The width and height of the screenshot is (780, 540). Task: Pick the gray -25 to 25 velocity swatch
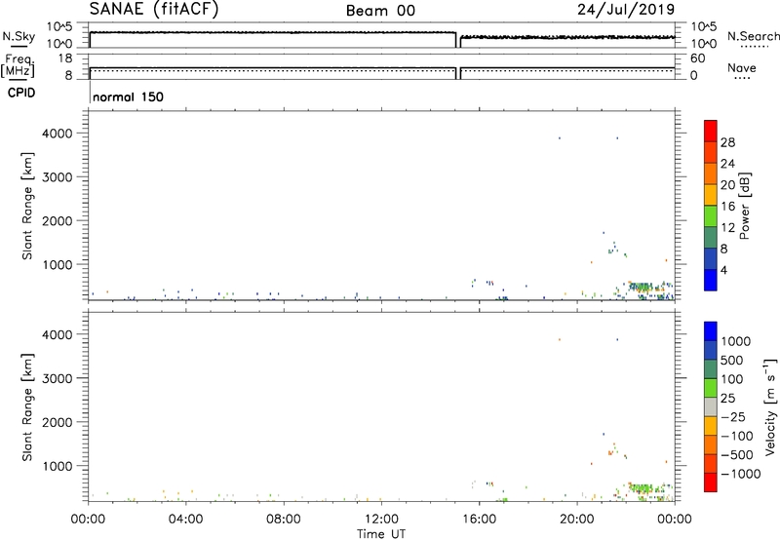pos(711,406)
